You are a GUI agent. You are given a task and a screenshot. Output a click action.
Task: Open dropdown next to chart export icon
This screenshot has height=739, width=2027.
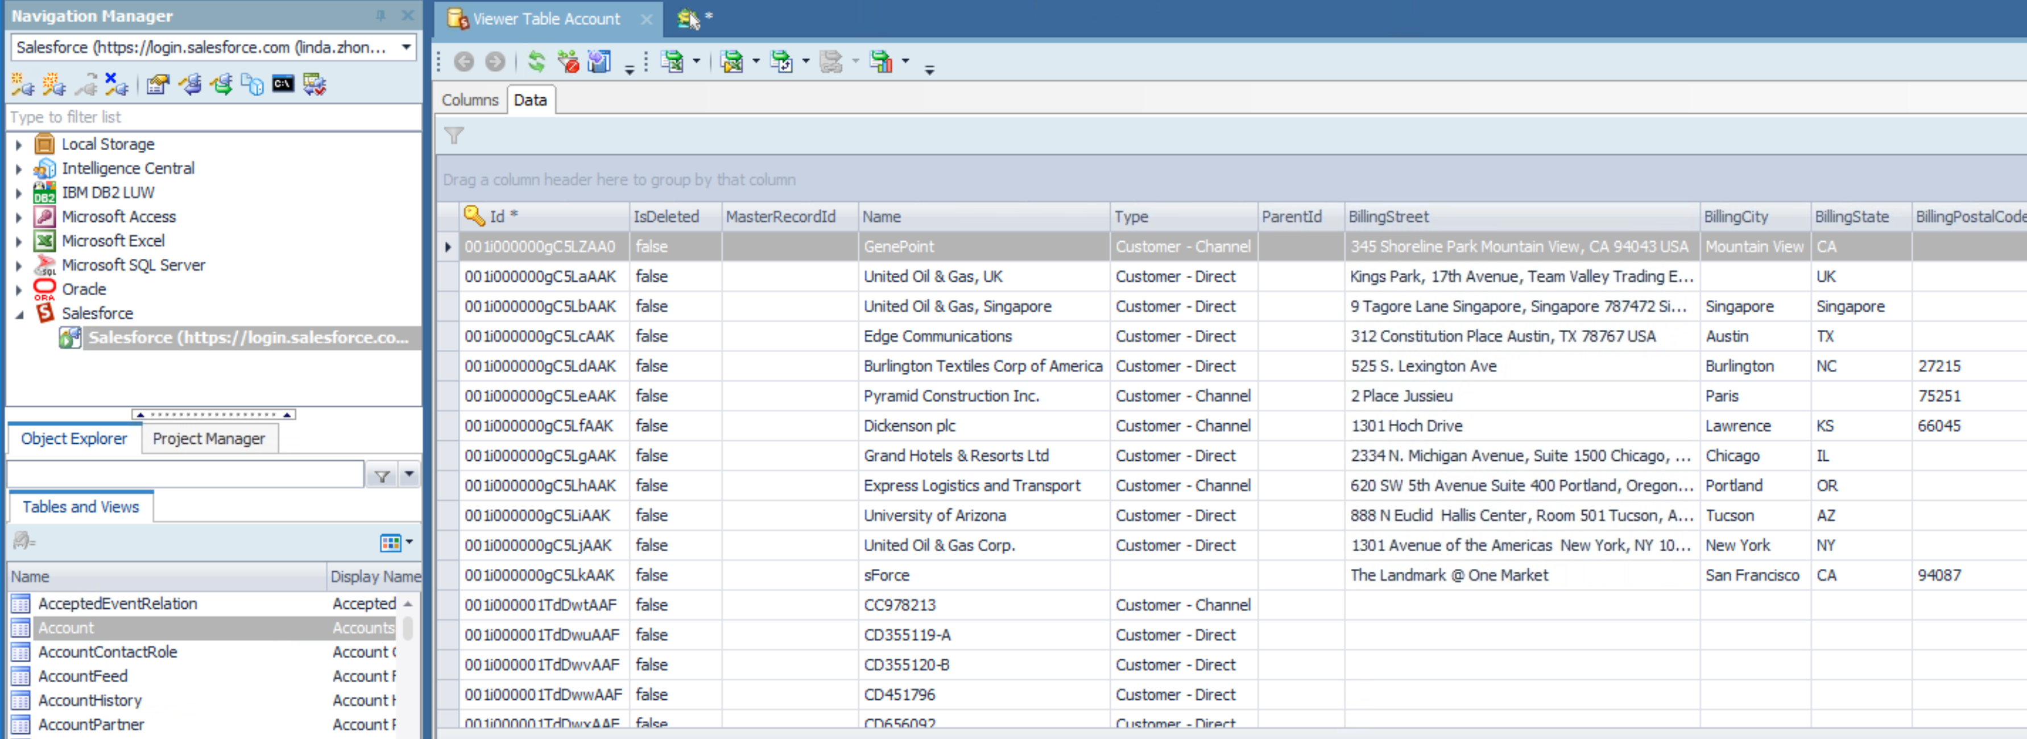(905, 61)
